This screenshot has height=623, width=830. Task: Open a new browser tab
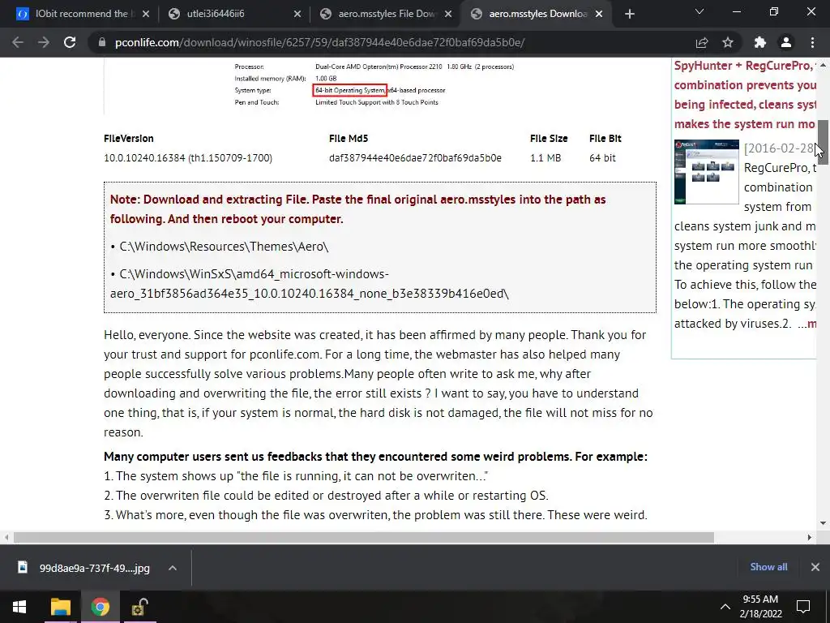click(629, 14)
